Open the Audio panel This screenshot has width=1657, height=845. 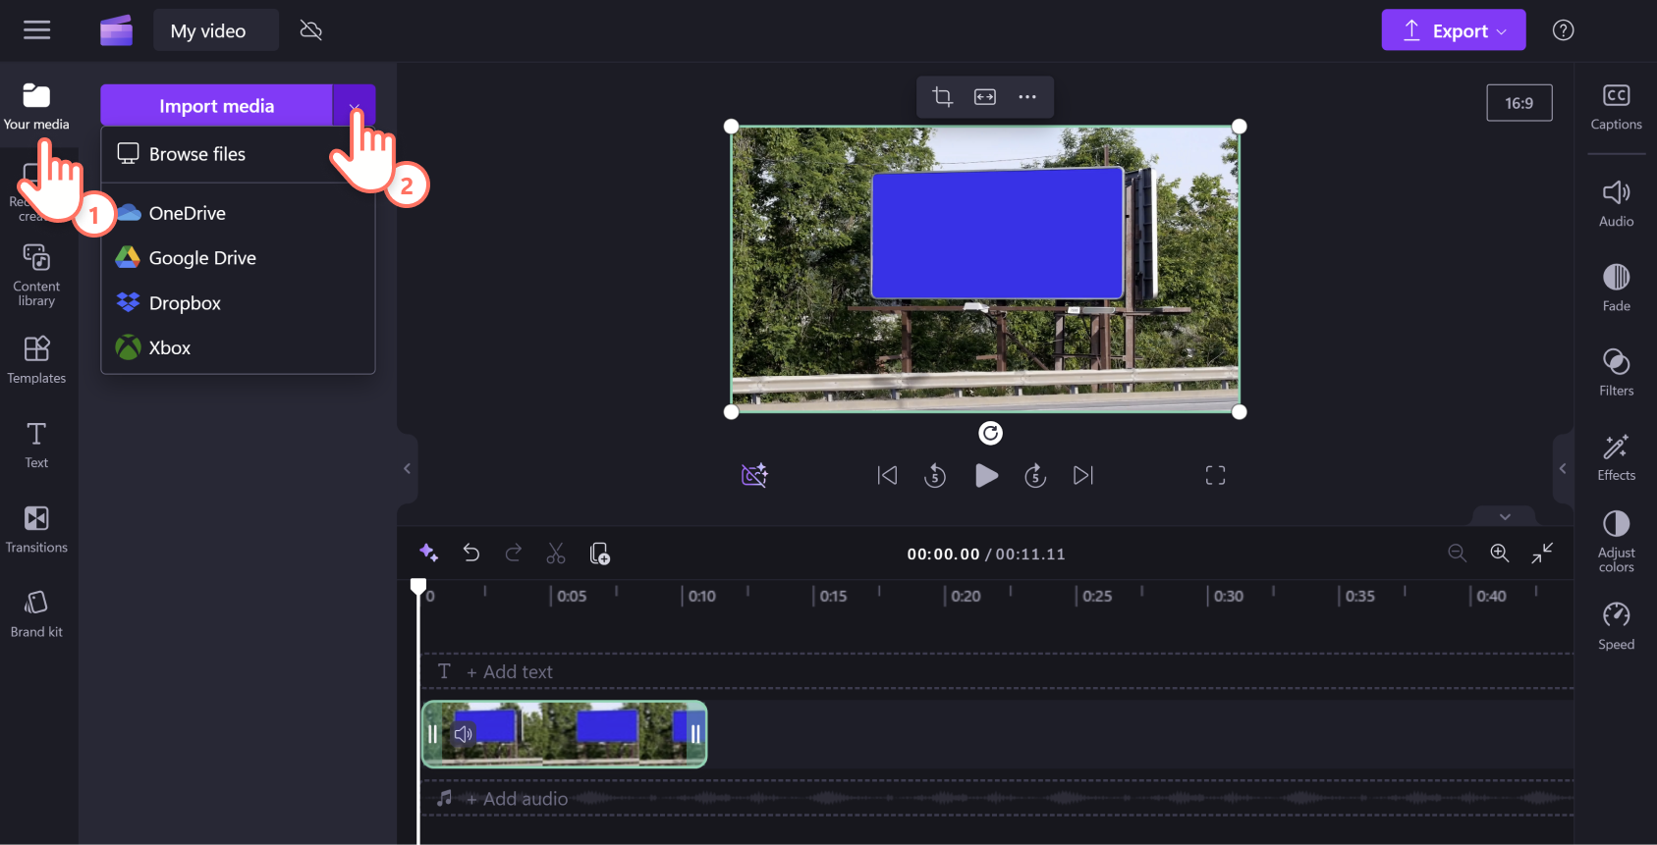(1616, 204)
